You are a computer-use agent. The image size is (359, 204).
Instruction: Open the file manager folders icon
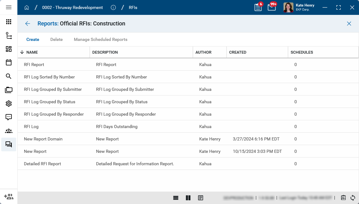9,90
